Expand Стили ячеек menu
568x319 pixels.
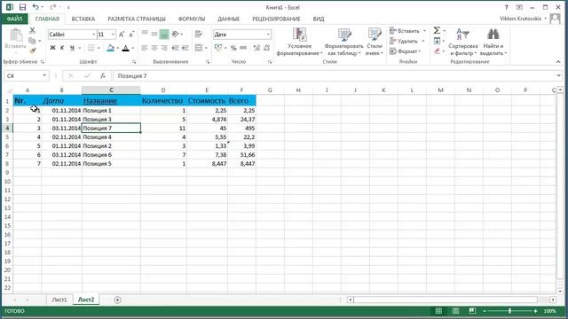pyautogui.click(x=375, y=42)
